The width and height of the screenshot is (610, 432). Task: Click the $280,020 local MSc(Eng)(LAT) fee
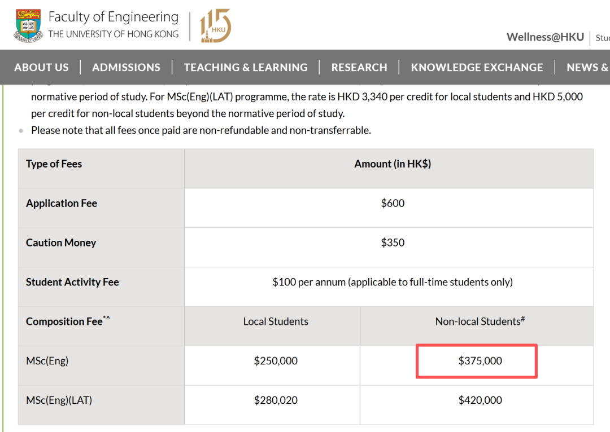coord(276,400)
